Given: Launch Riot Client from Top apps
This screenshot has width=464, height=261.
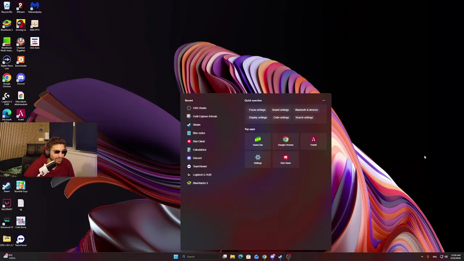Looking at the screenshot, I should [x=286, y=159].
